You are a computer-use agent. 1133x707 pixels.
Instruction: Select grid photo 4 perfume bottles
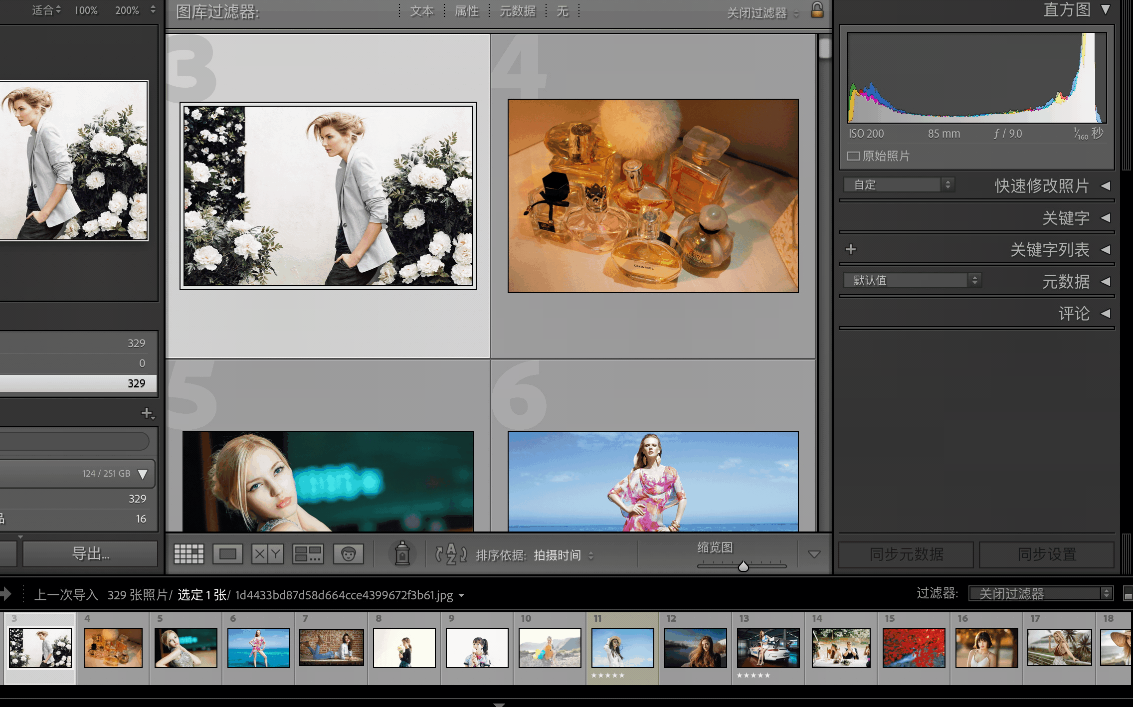[x=653, y=195]
